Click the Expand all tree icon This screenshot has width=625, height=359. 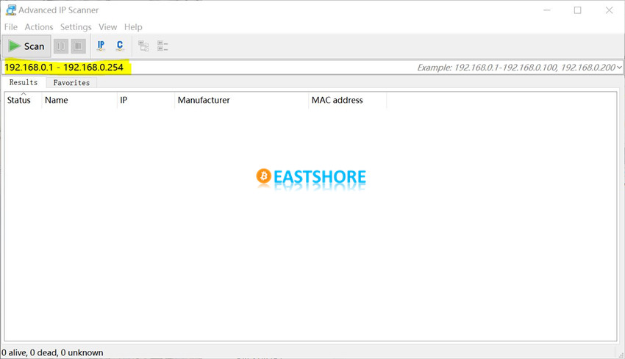click(143, 46)
